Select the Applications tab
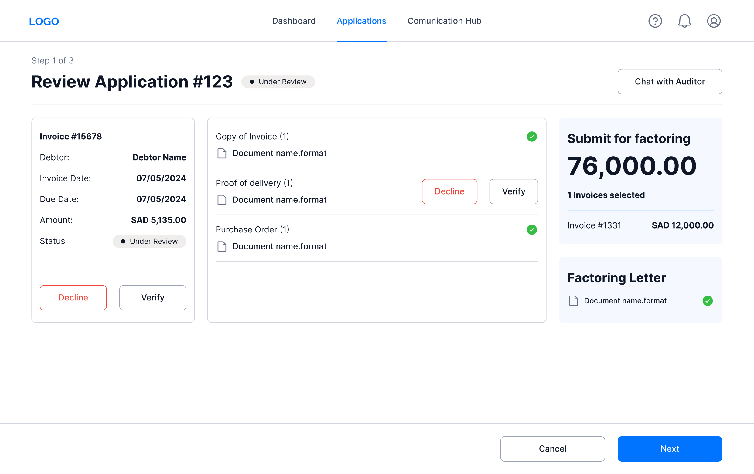 click(361, 21)
